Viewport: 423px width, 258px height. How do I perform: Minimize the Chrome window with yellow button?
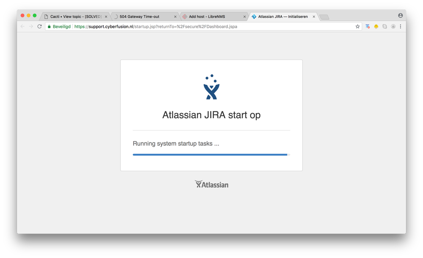coord(29,16)
